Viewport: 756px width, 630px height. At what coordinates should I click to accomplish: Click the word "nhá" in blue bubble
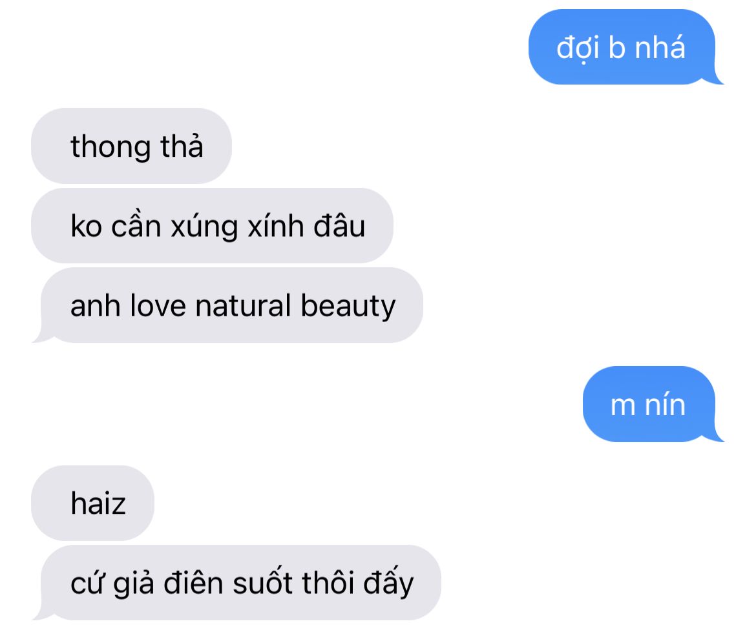[660, 46]
